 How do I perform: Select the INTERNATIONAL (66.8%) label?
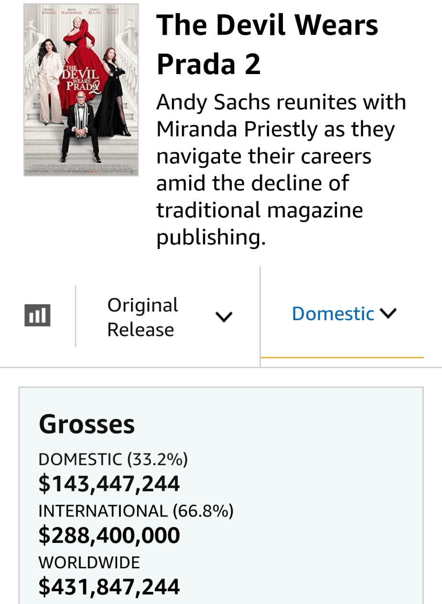click(136, 511)
